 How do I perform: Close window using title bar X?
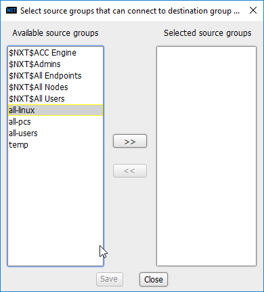(x=253, y=10)
